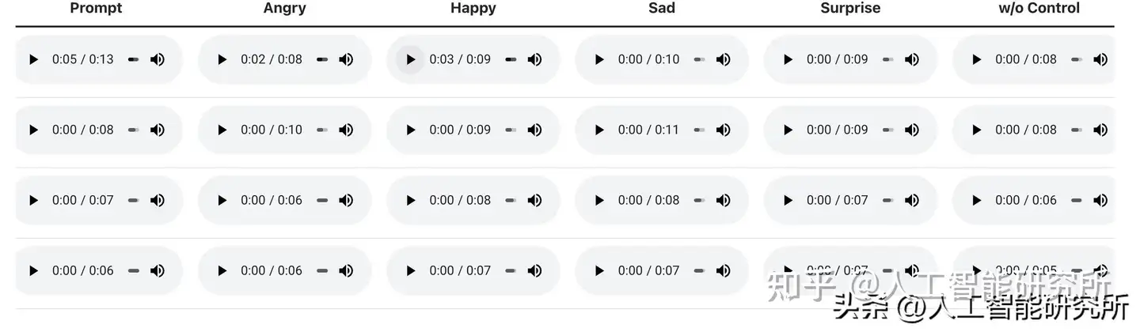1140x332 pixels.
Task: Play the first-row Surprise audio sample
Action: coord(788,59)
